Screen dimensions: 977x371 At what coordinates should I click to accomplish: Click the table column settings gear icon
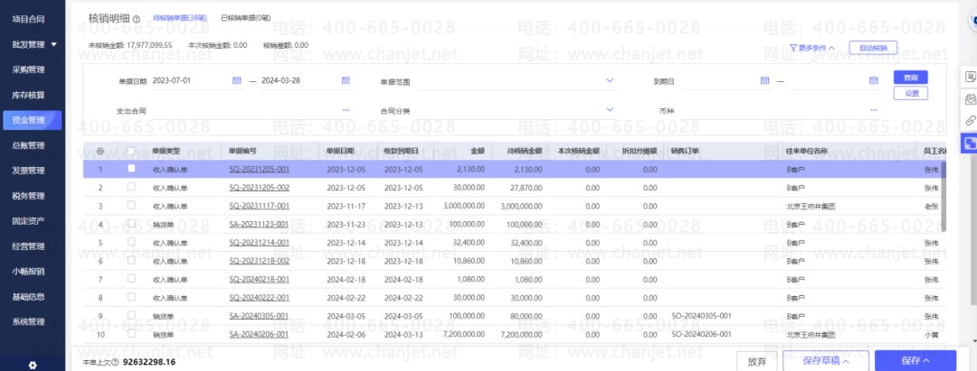point(100,151)
